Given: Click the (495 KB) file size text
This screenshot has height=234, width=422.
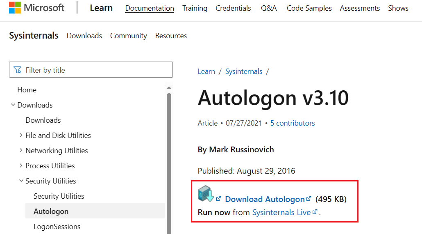Looking at the screenshot, I should pyautogui.click(x=331, y=199).
